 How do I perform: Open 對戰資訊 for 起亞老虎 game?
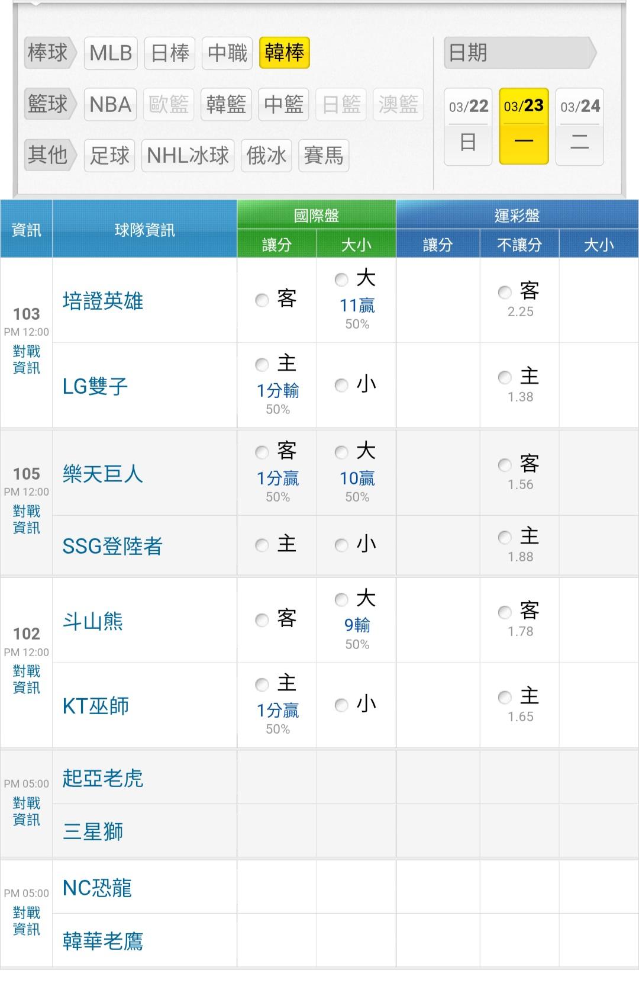click(x=27, y=811)
